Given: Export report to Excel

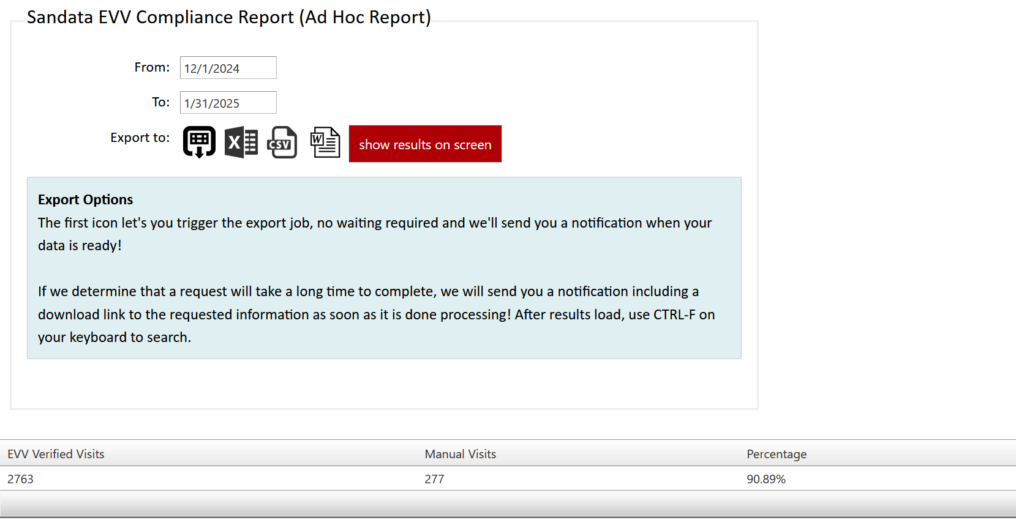Looking at the screenshot, I should (x=241, y=143).
